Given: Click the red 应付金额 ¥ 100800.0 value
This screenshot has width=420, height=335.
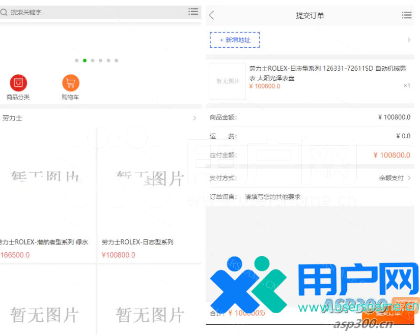Looking at the screenshot, I should coord(392,155).
